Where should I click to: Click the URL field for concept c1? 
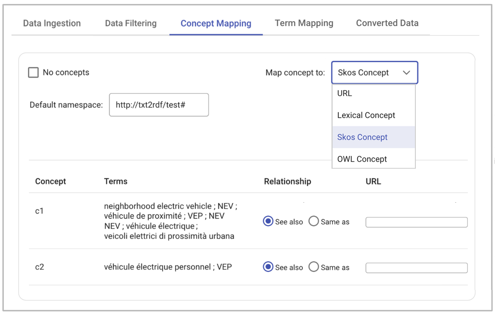416,222
